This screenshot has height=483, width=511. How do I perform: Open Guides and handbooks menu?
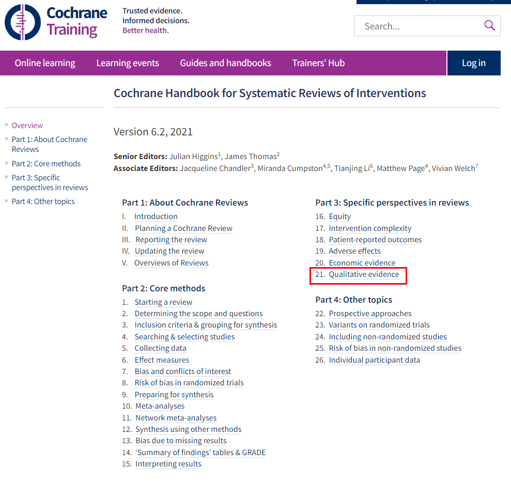[225, 63]
